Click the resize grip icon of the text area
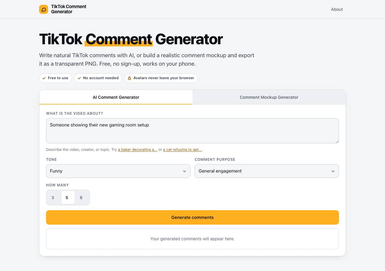385x271 pixels. click(337, 141)
